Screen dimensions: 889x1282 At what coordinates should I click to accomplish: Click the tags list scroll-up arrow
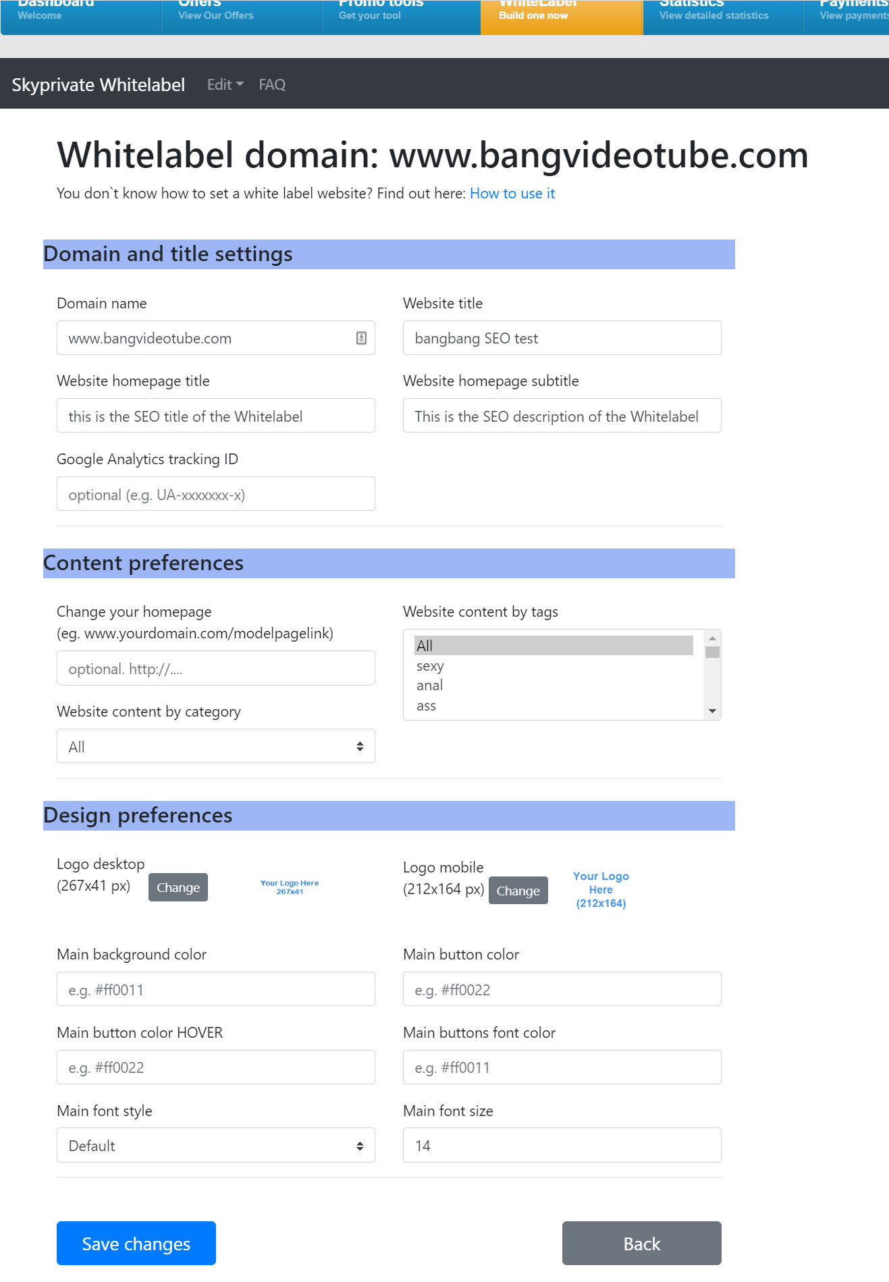pos(712,638)
